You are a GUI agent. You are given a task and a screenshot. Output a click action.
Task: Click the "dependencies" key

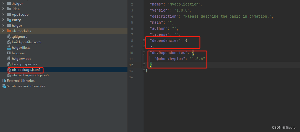tap(165, 41)
